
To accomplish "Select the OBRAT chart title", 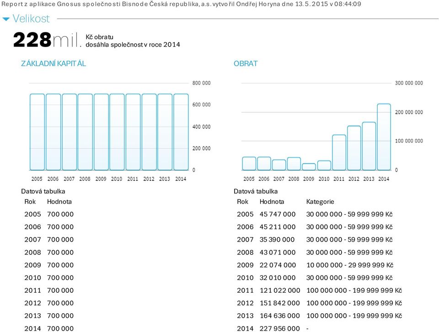I will (x=246, y=63).
